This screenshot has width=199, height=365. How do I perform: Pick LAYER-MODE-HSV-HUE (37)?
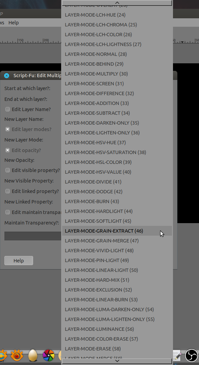coord(117,143)
